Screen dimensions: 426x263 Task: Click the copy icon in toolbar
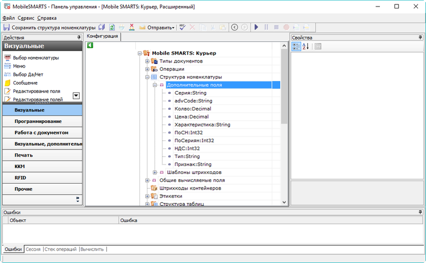[x=202, y=27]
